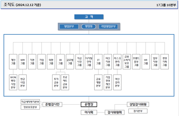Select the 은행장 box
This screenshot has height=116, width=179.
[x=89, y=104]
